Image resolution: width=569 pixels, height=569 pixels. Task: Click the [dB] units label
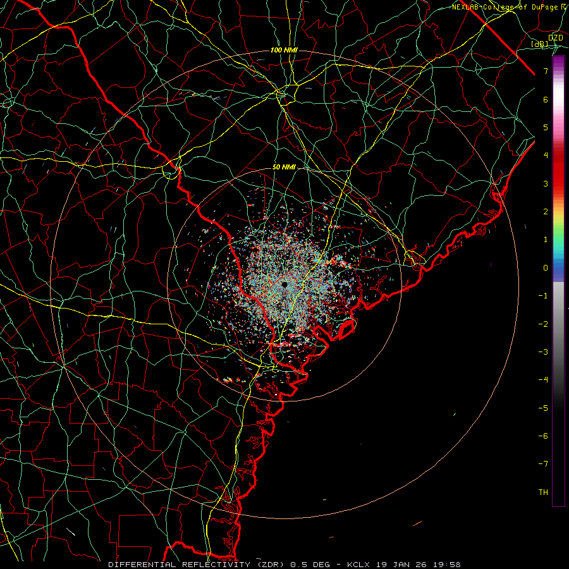pos(540,44)
